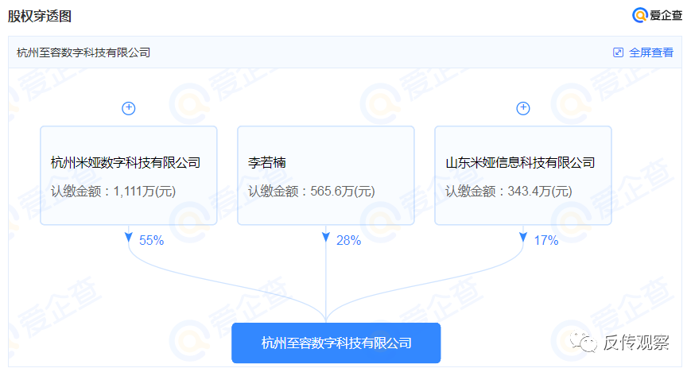Click the 28% stake label
Image resolution: width=691 pixels, height=372 pixels.
[348, 240]
